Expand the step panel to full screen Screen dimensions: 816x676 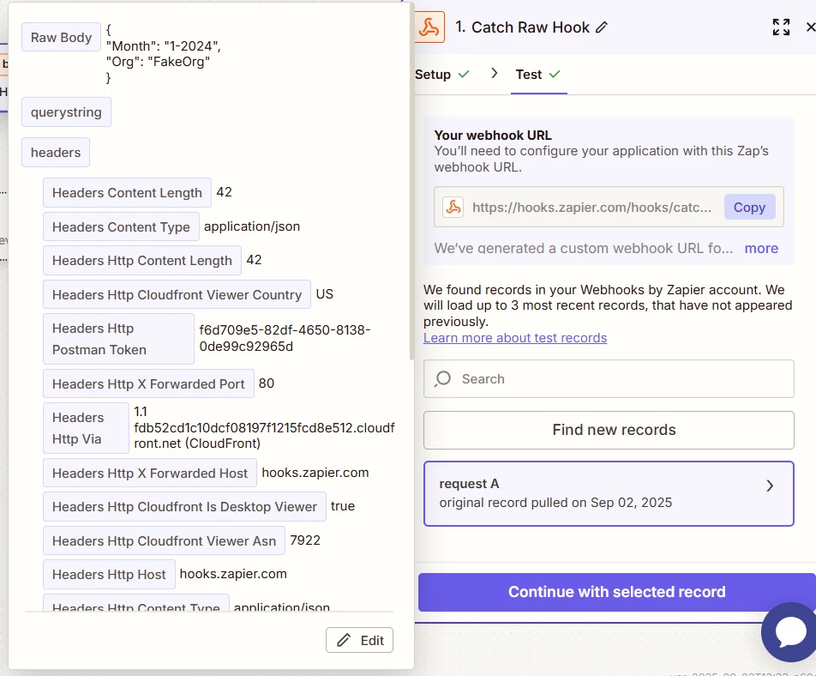coord(781,27)
